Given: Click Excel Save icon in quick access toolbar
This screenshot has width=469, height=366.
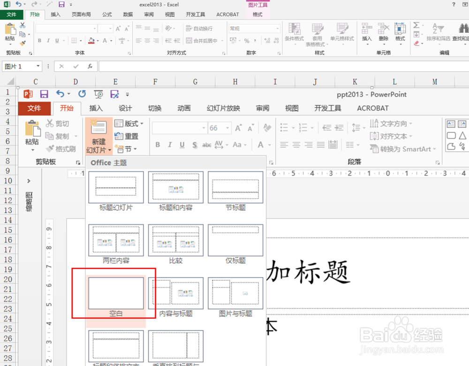Looking at the screenshot, I should click(61, 4).
